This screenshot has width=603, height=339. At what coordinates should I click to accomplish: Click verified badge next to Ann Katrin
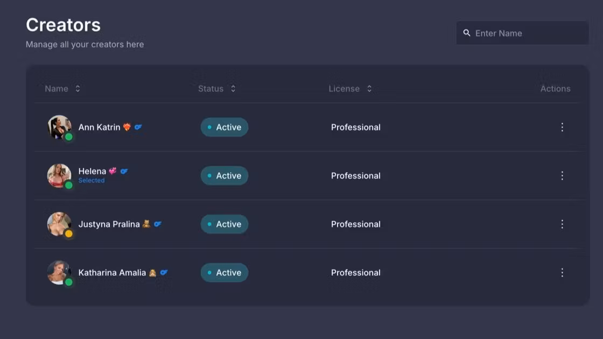click(138, 127)
